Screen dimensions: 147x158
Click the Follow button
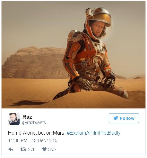point(124,118)
